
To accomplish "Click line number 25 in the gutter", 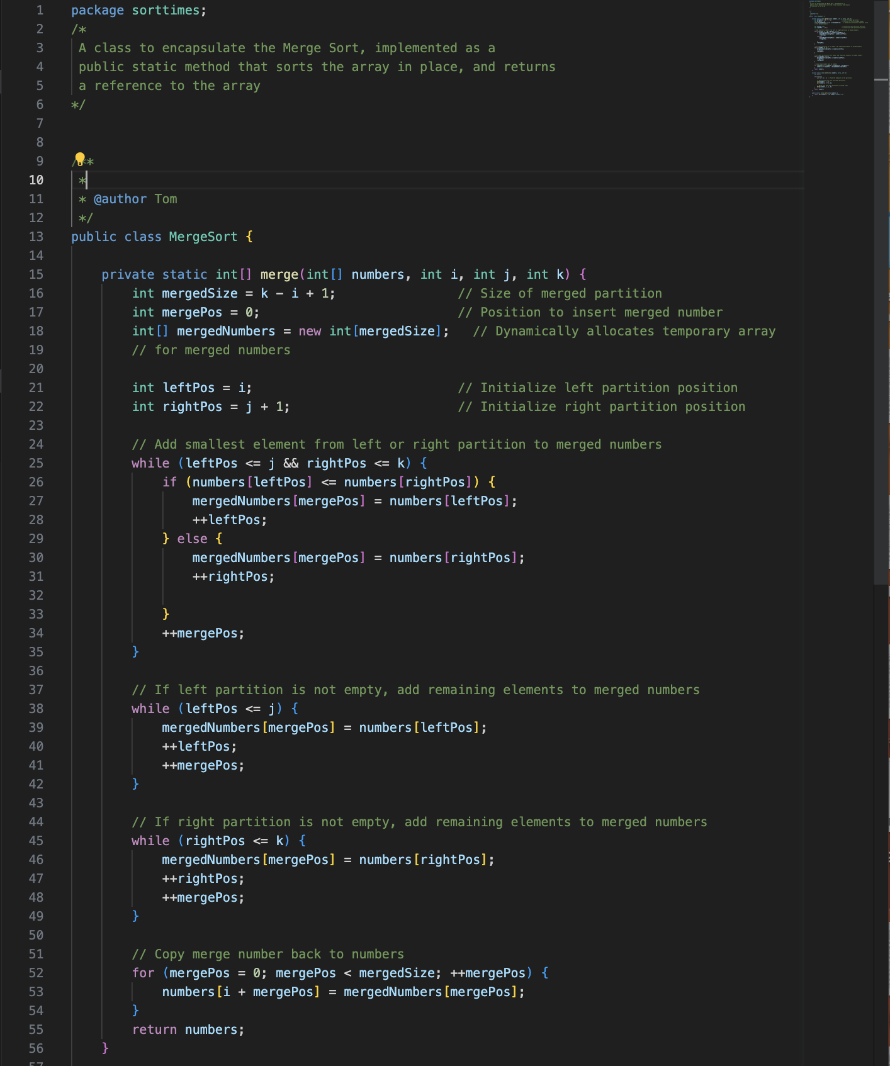I will pyautogui.click(x=37, y=463).
